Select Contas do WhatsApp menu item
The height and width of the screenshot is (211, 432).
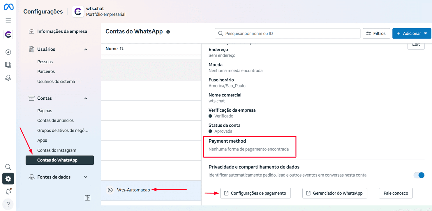60,160
